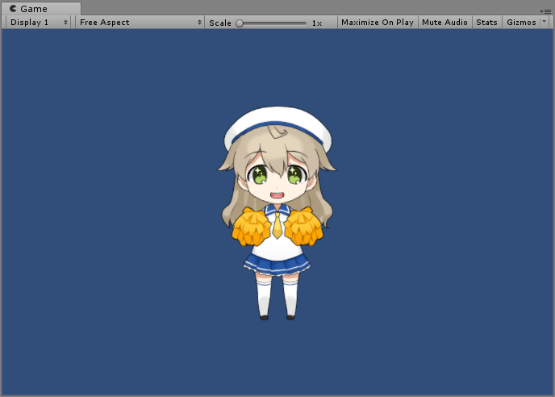The image size is (555, 397).
Task: Open the Free Aspect ratio dropdown
Action: (x=140, y=23)
